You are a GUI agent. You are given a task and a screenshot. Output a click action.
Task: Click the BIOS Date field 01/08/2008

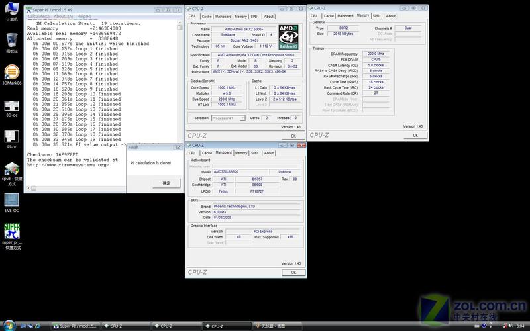[x=256, y=218]
